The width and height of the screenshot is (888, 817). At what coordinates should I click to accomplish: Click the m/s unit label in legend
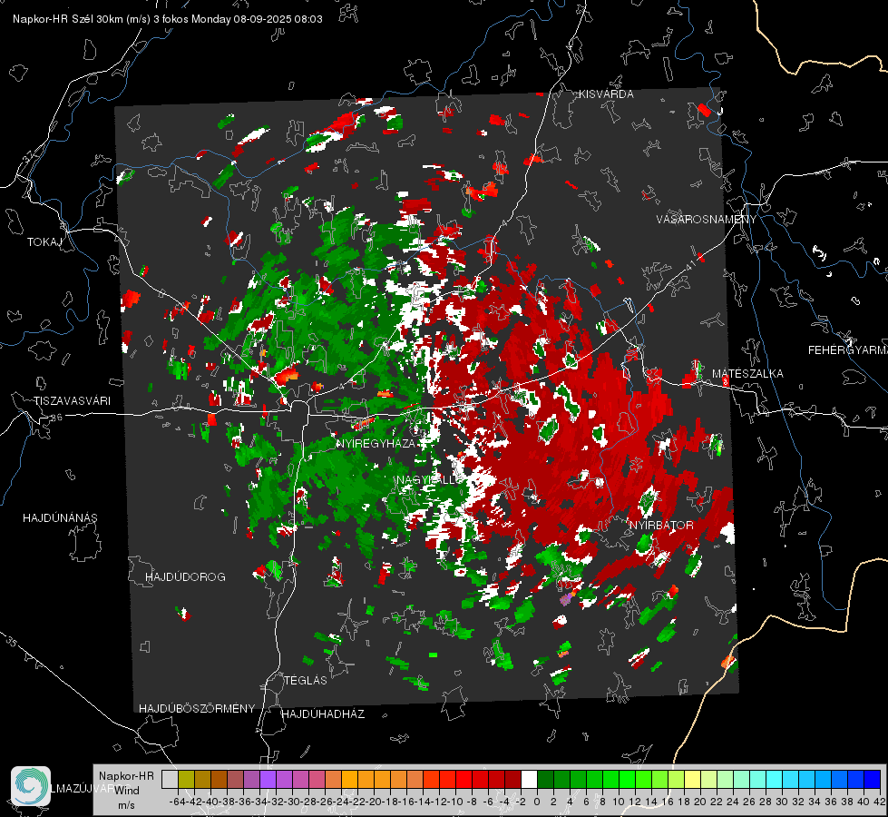(126, 805)
